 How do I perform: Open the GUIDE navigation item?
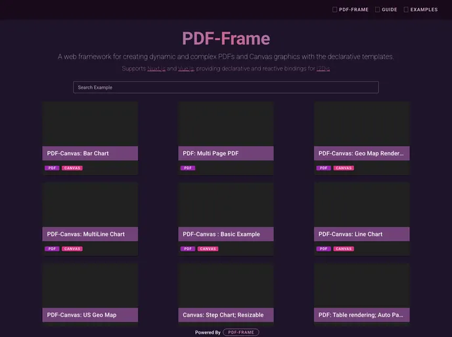click(386, 9)
